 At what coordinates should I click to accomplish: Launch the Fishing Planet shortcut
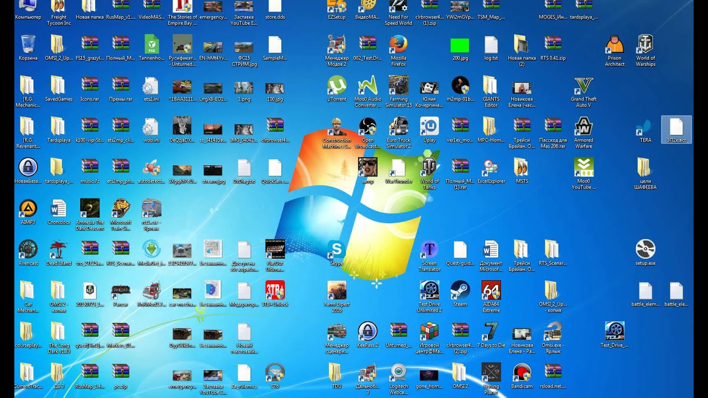tap(491, 379)
